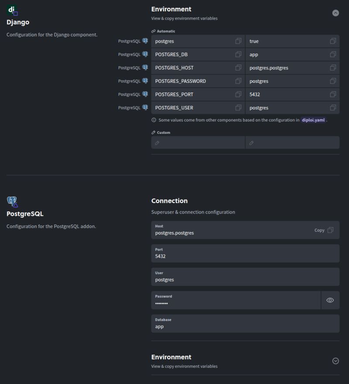The width and height of the screenshot is (349, 384).
Task: Copy the POSTGRES_DB variable name
Action: click(238, 54)
